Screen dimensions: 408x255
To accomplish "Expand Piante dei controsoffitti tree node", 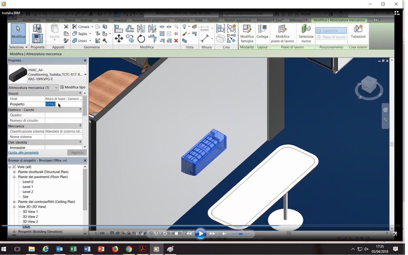I will [x=14, y=202].
